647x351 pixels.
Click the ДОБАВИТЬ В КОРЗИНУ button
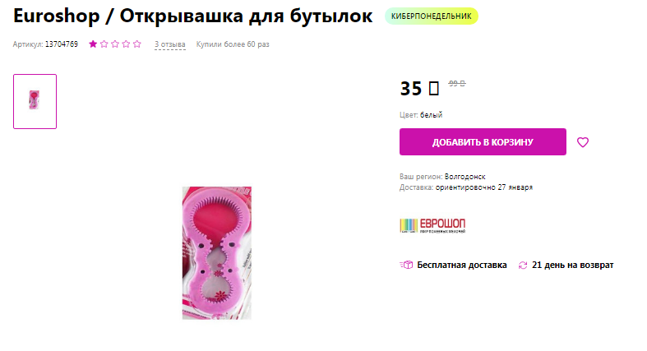(x=483, y=142)
